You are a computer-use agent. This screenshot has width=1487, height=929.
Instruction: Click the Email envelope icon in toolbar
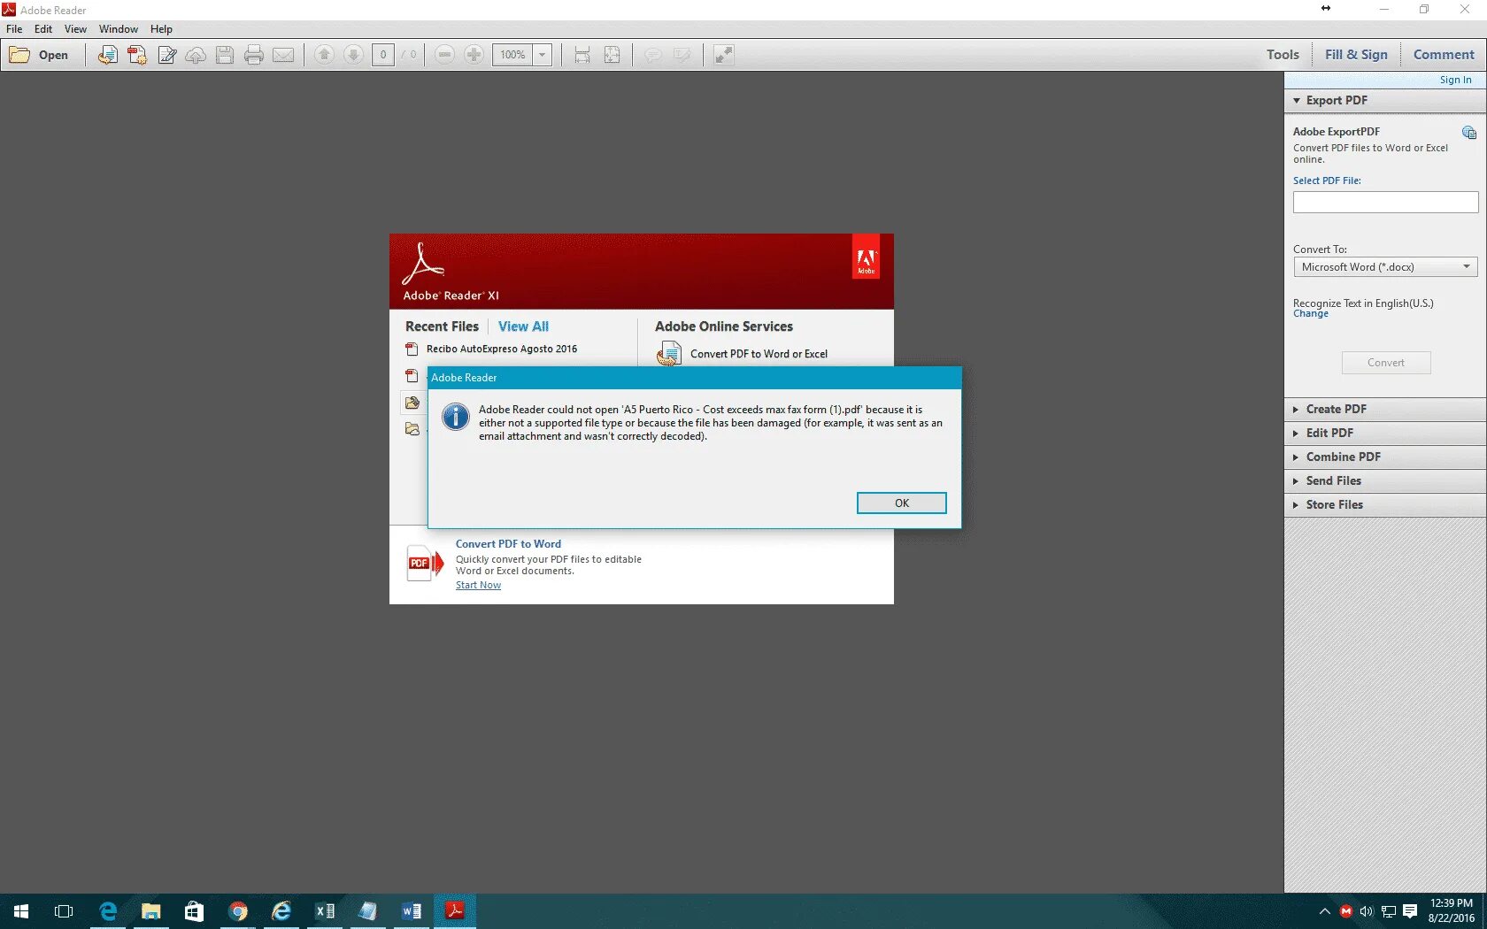pyautogui.click(x=283, y=55)
